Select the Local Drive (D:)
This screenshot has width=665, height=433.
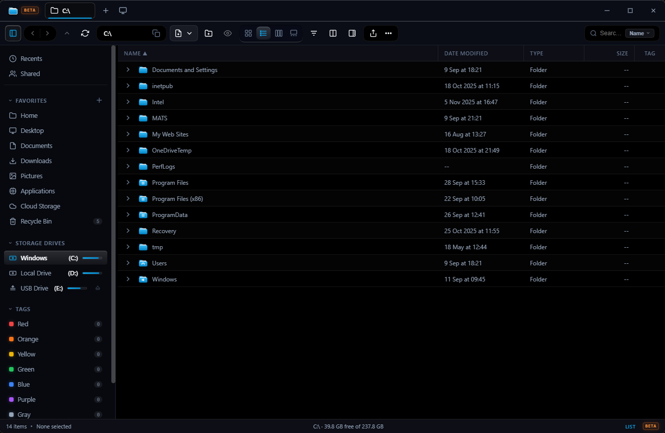[x=55, y=273]
